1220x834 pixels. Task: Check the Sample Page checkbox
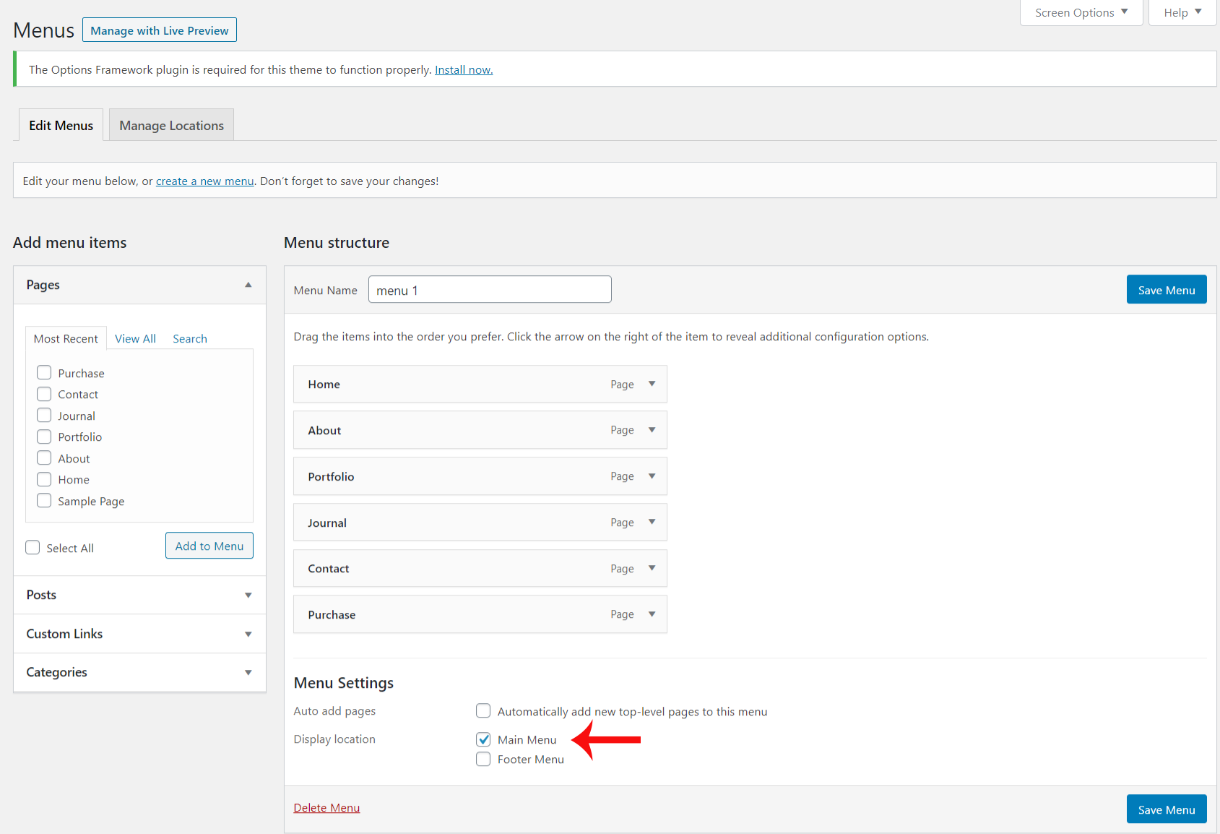click(x=44, y=501)
